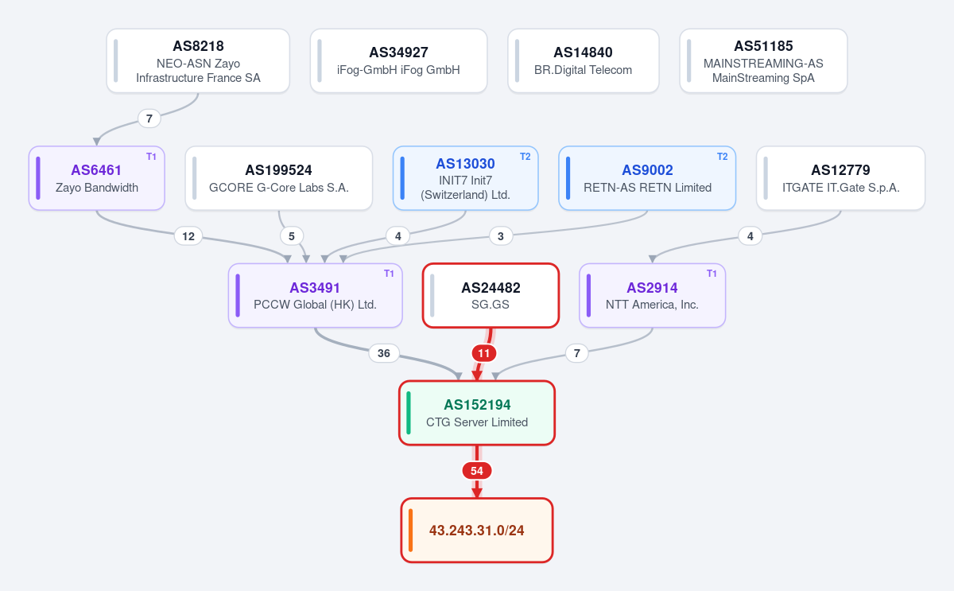Open the AS14840 BR.Digital Telecom node
954x591 pixels.
click(x=584, y=61)
